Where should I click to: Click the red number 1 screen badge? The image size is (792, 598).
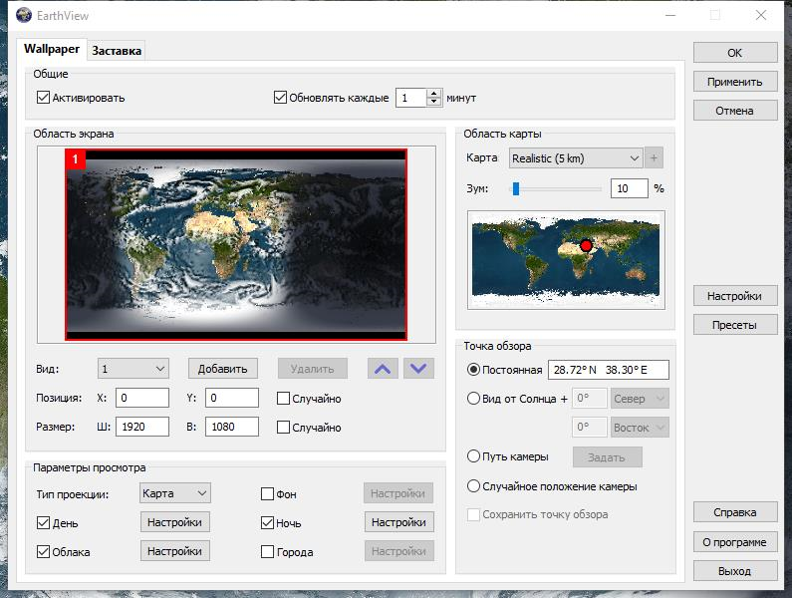coord(76,159)
